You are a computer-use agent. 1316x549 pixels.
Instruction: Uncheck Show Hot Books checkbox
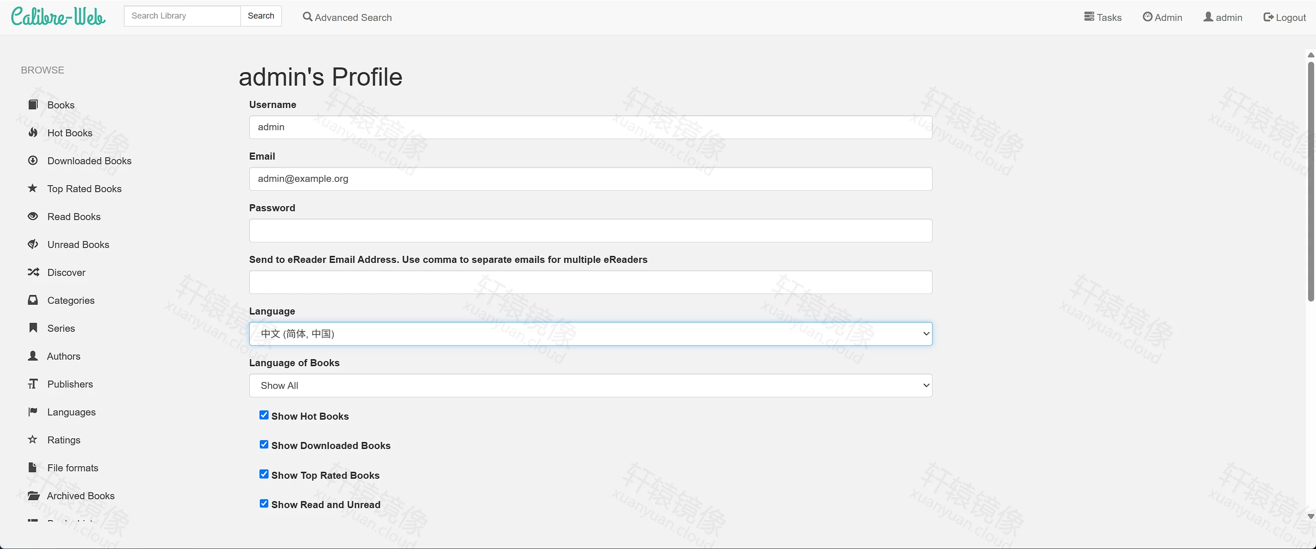pos(264,415)
